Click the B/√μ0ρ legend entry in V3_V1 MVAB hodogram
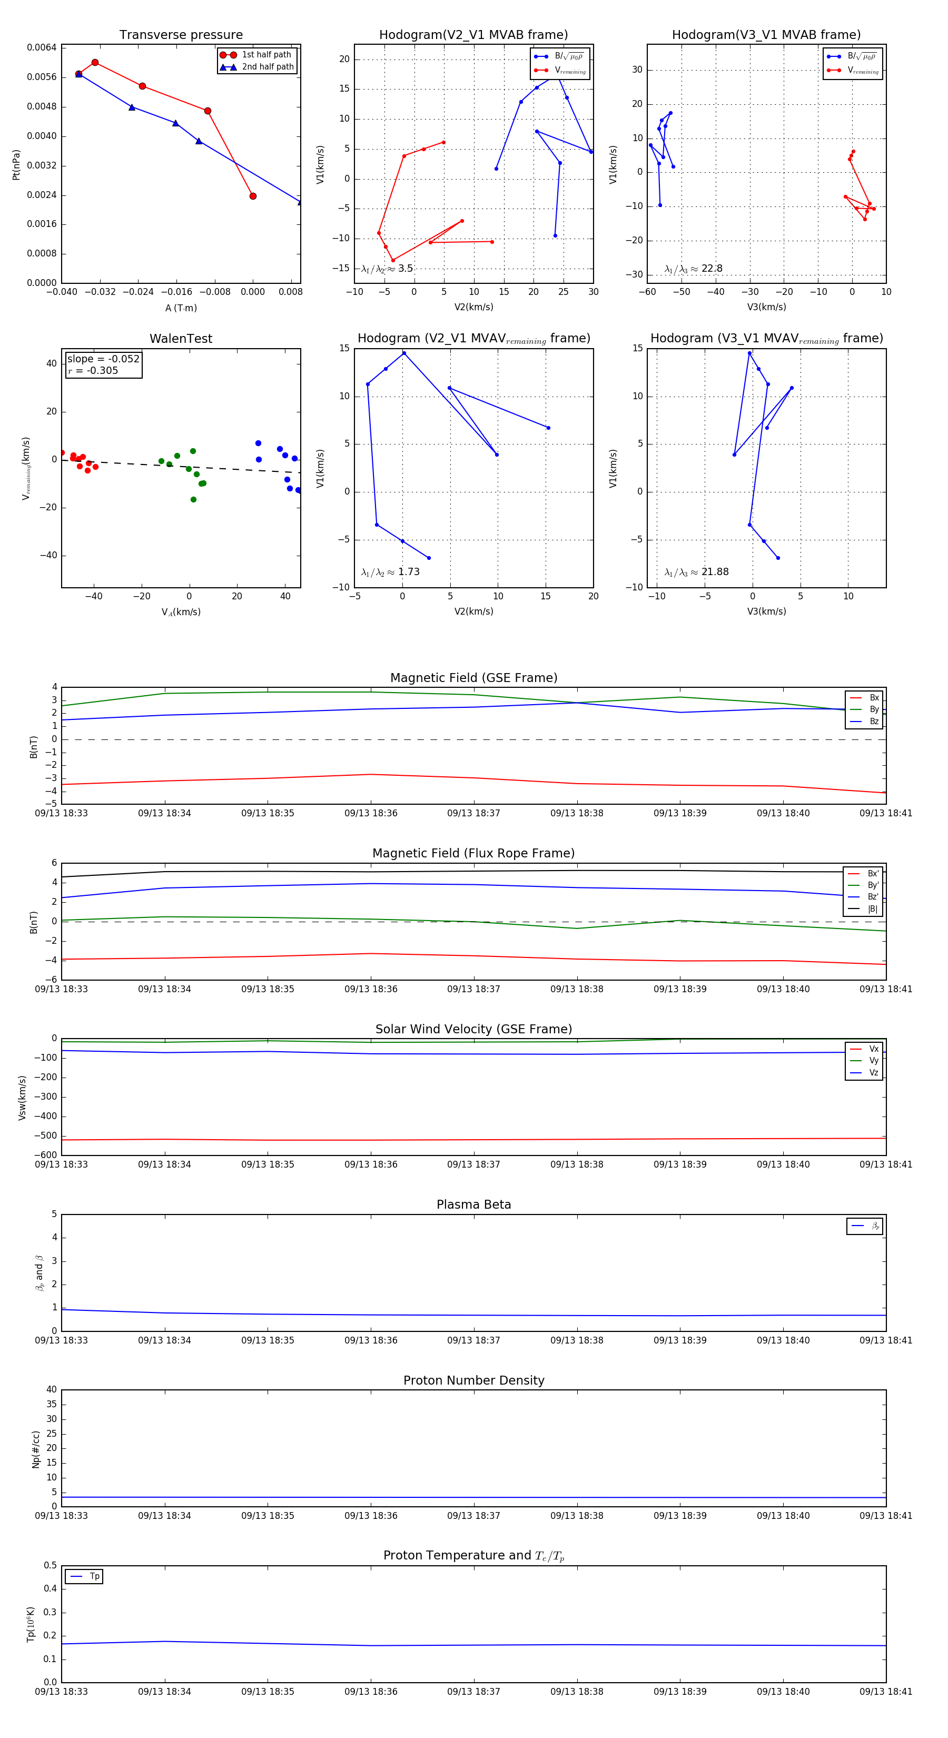 (x=853, y=57)
